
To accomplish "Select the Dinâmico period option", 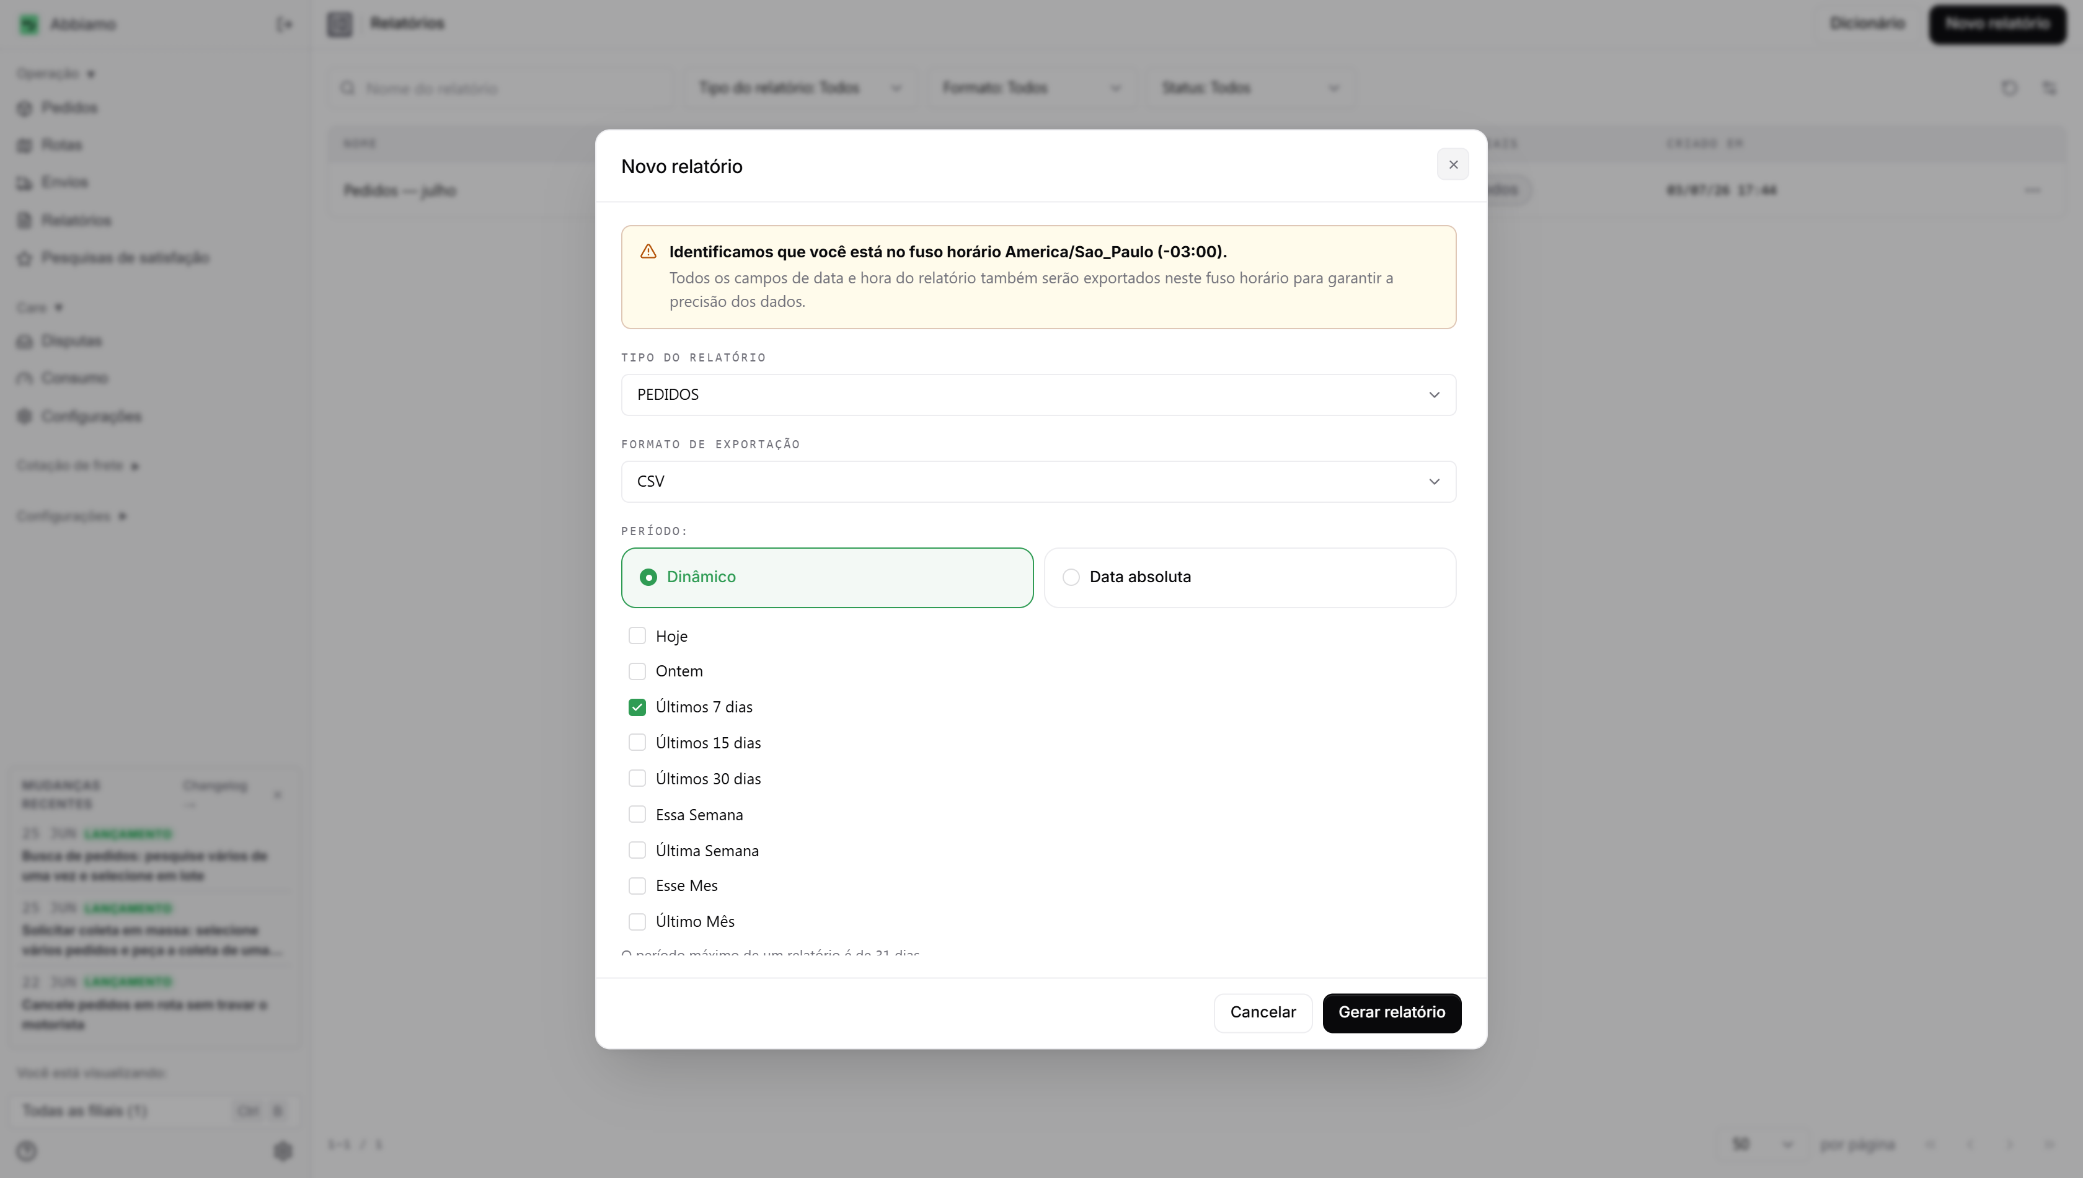I will (827, 578).
